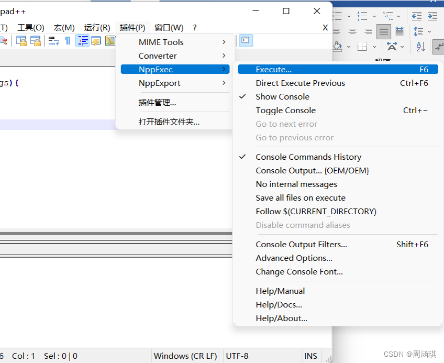Toggle word wrap in Notepad++ toolbar
Screen dimensions: 444x363
[x=54, y=41]
